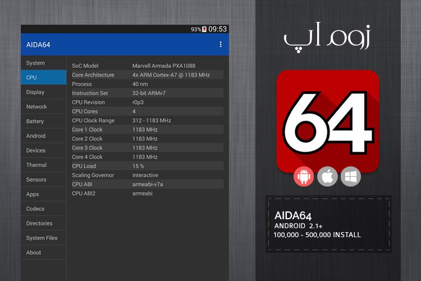Open the About section

pyautogui.click(x=43, y=252)
